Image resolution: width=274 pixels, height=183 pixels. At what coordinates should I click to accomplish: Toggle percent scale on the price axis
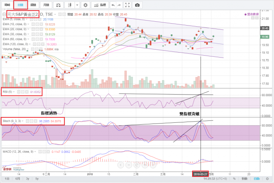234,178
